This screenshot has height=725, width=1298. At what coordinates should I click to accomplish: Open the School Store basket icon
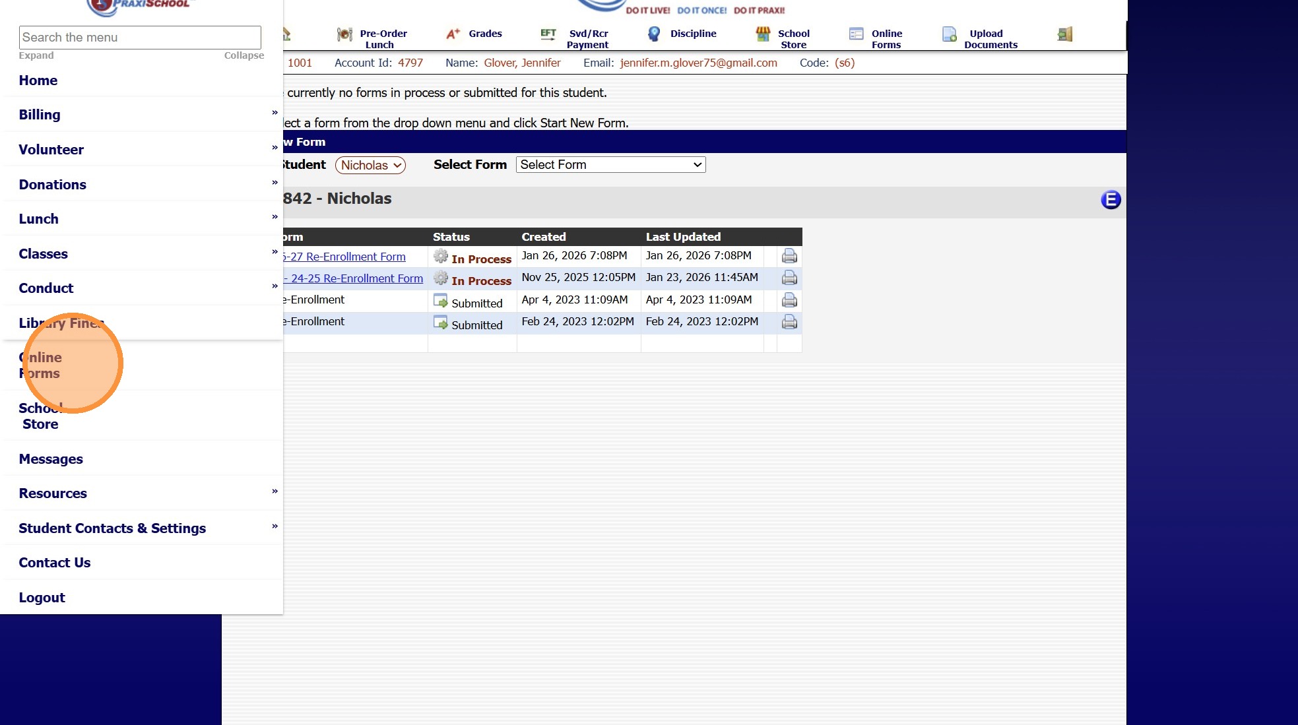(x=763, y=34)
